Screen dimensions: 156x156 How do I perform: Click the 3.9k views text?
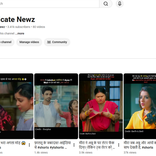click(86, 153)
